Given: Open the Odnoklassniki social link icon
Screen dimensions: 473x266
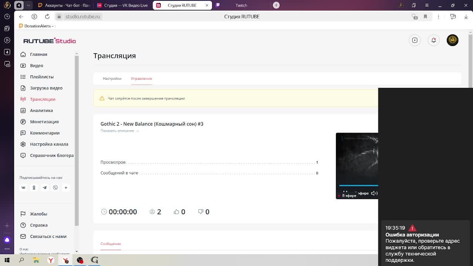Looking at the screenshot, I should [34, 188].
